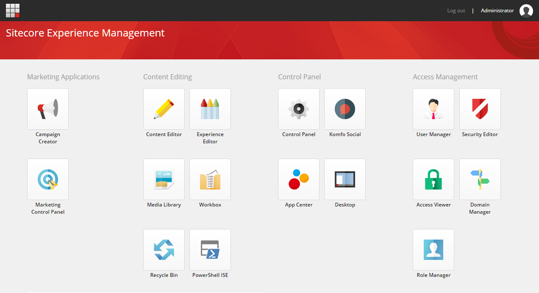Screen dimensions: 539x293
Task: Open the Workbox folder icon
Action: [210, 179]
